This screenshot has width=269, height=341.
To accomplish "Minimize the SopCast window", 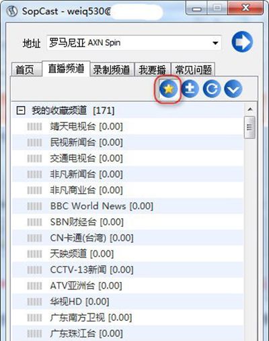I will coord(197,8).
